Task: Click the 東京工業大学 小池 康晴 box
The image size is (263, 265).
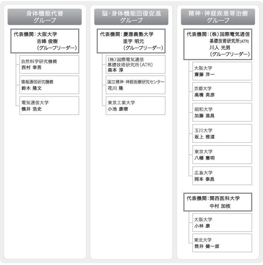Action: click(x=136, y=106)
